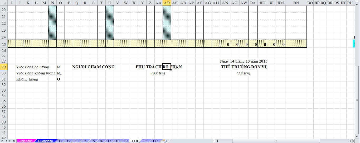
Task: Switch to the Calendar sheet tab
Action: click(26, 141)
